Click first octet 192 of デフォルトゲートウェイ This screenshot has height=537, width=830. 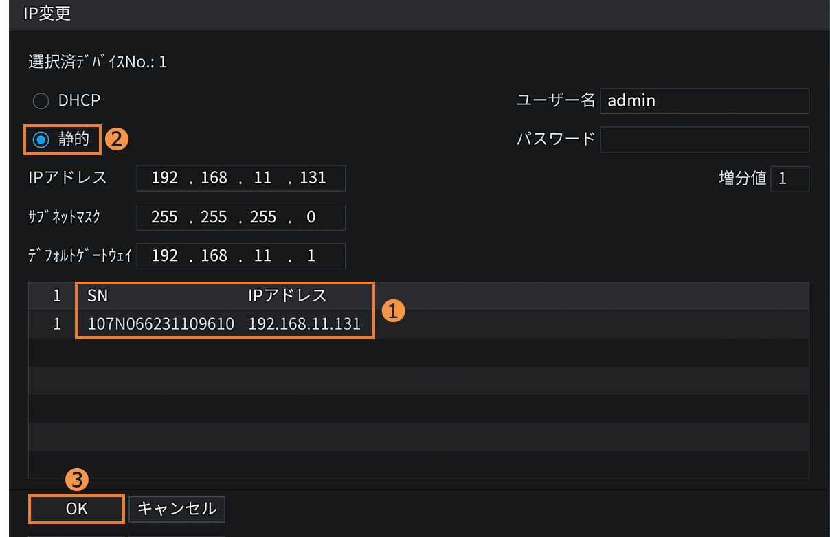pyautogui.click(x=164, y=256)
